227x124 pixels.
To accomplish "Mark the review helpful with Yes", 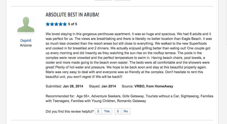I will tap(107, 111).
